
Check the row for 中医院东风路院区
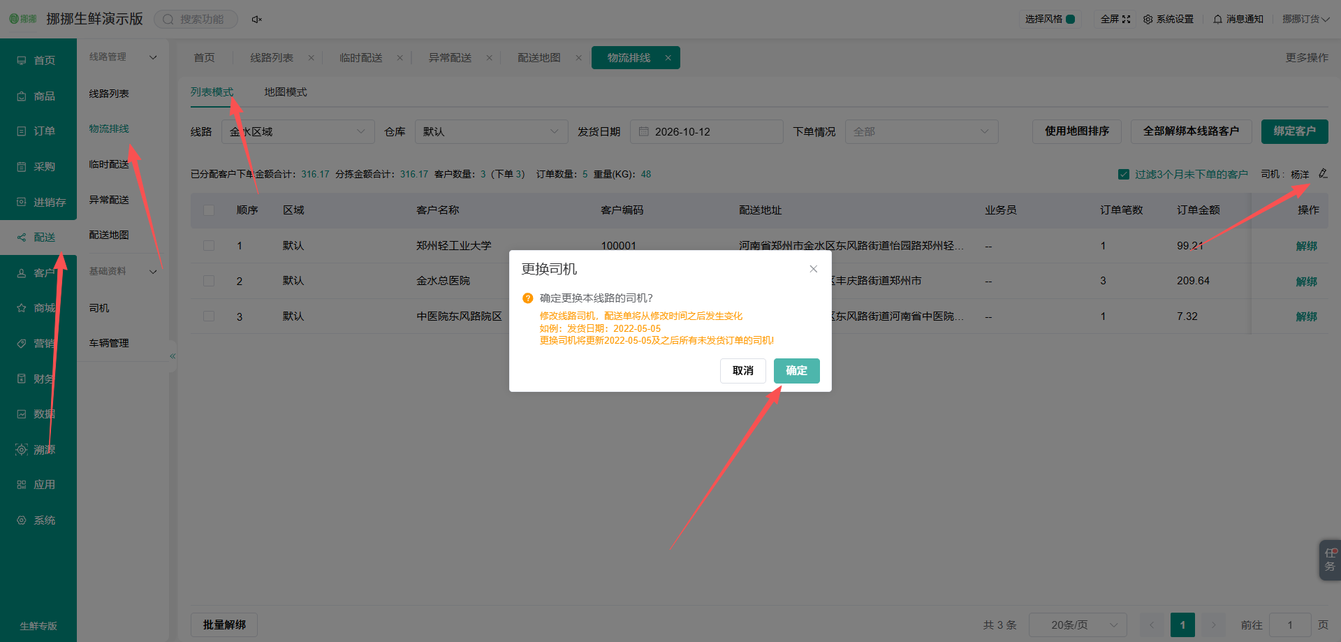(x=209, y=316)
